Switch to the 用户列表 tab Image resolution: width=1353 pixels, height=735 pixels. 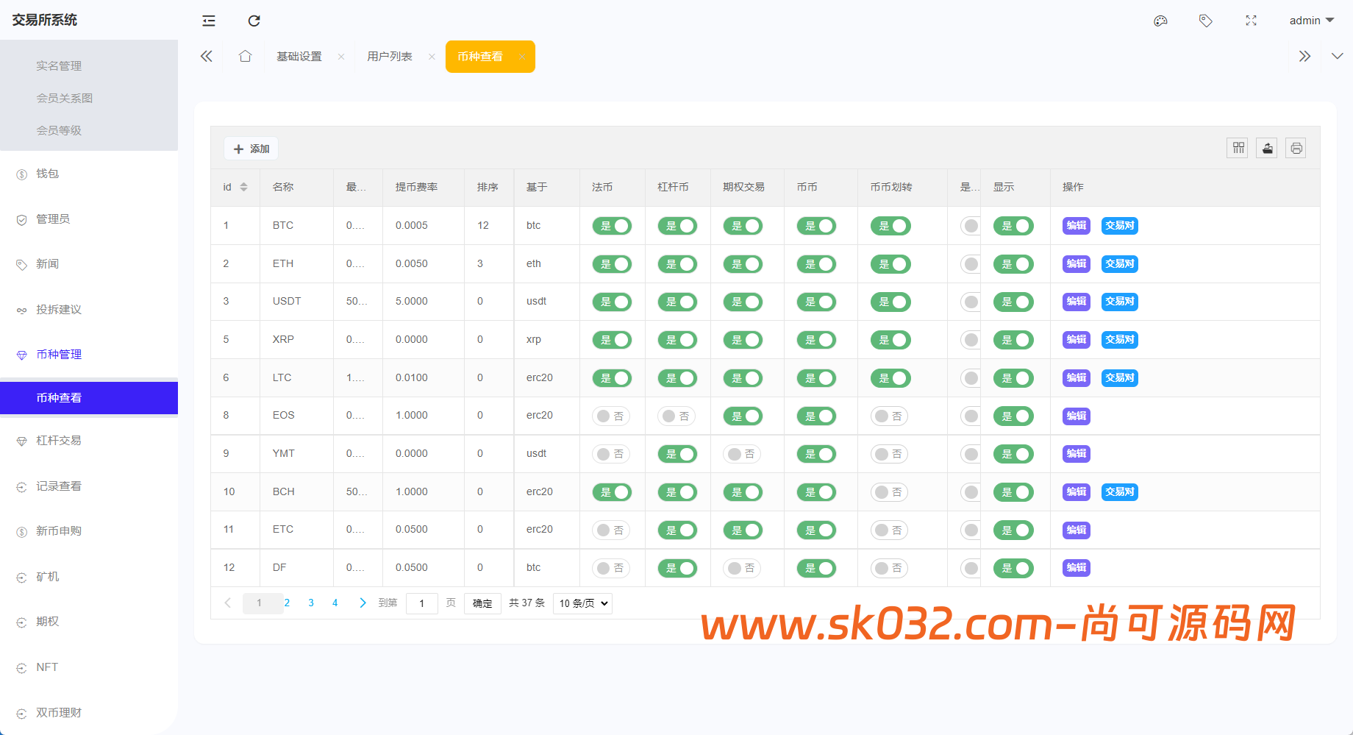pyautogui.click(x=389, y=56)
